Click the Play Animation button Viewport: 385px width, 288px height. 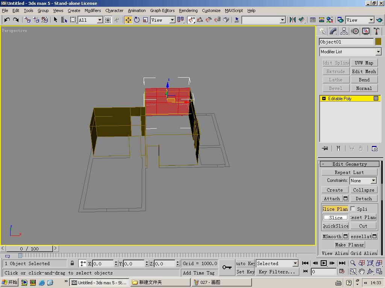[324, 263]
